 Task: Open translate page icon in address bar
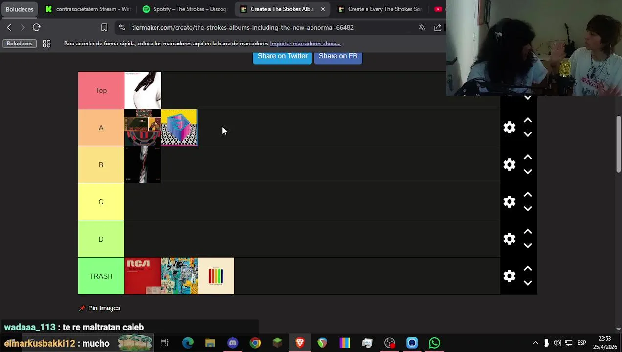422,27
